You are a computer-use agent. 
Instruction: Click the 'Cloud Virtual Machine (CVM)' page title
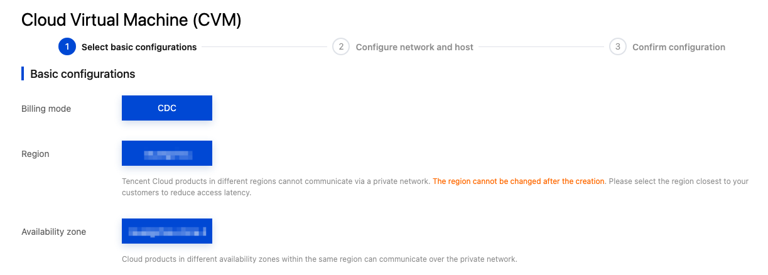pyautogui.click(x=131, y=19)
